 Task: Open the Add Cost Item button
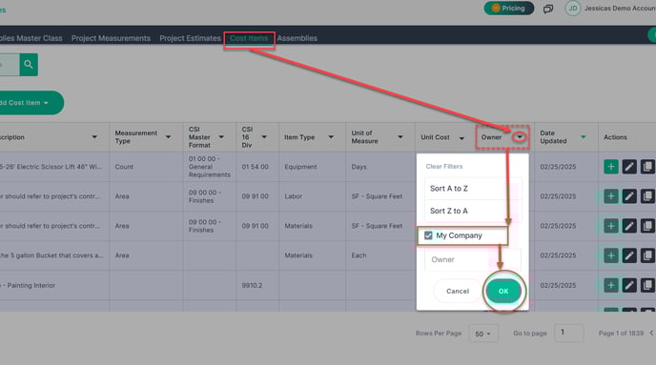[31, 103]
